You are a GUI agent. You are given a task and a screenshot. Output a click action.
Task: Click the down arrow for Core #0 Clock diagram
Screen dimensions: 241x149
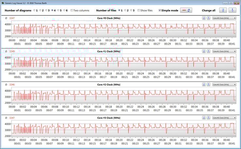[x=208, y=18]
